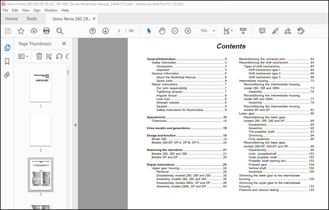Open the File menu
329x210 pixels.
click(x=5, y=10)
